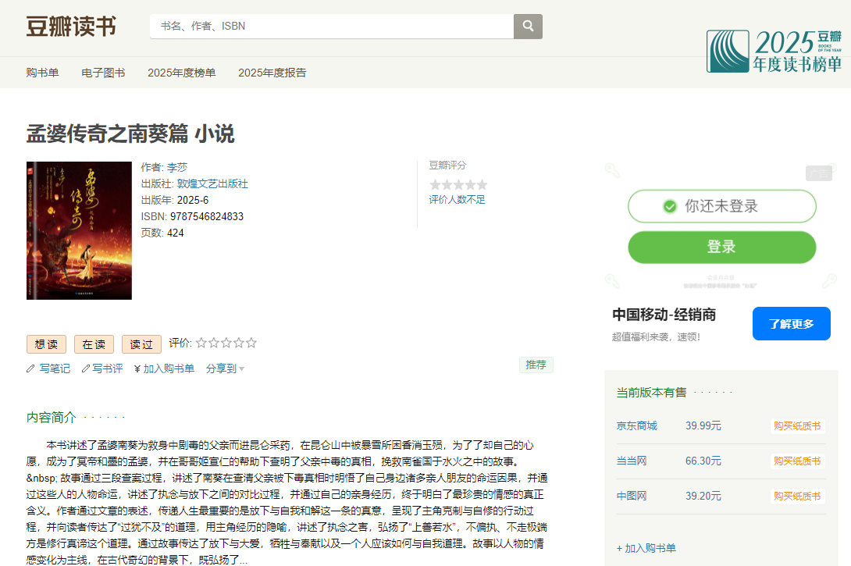Mark the book as 在读

[x=94, y=344]
